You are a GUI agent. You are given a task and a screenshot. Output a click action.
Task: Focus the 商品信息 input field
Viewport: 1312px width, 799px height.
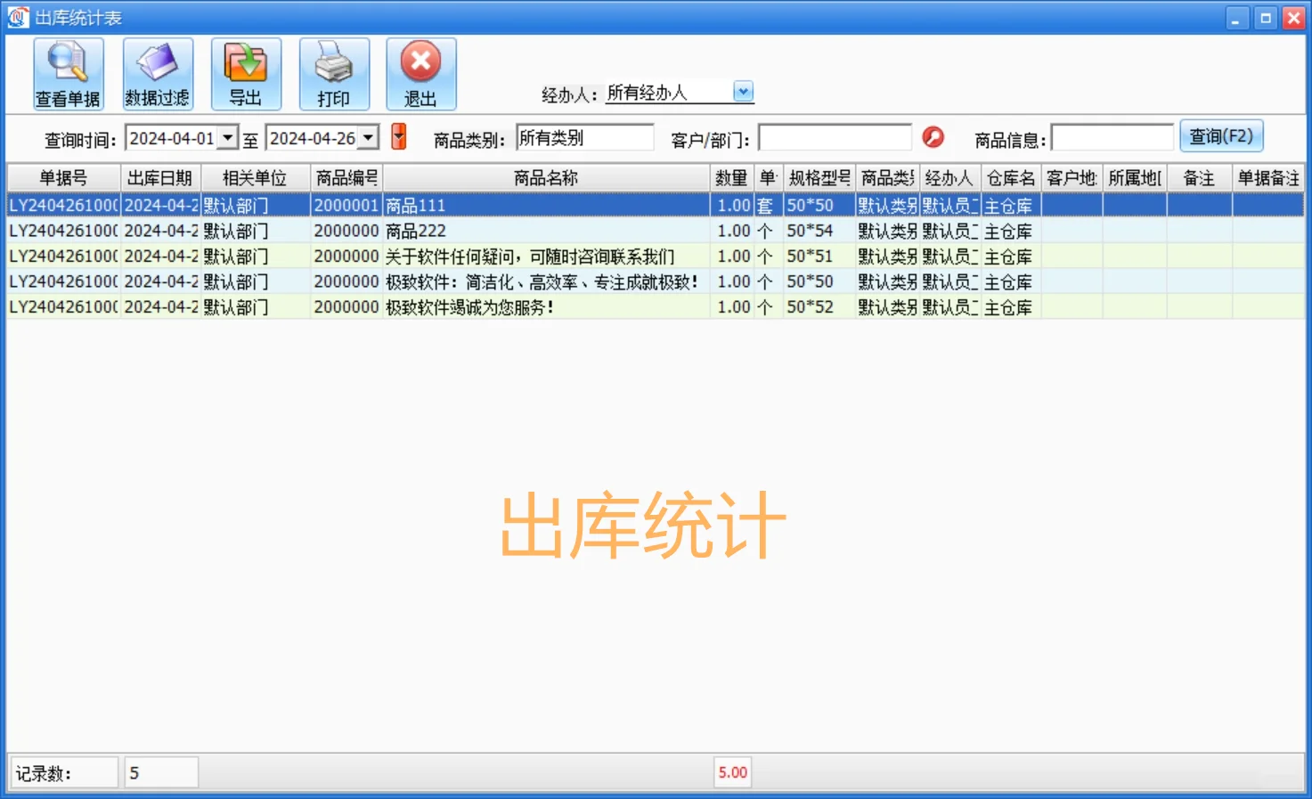[1112, 138]
